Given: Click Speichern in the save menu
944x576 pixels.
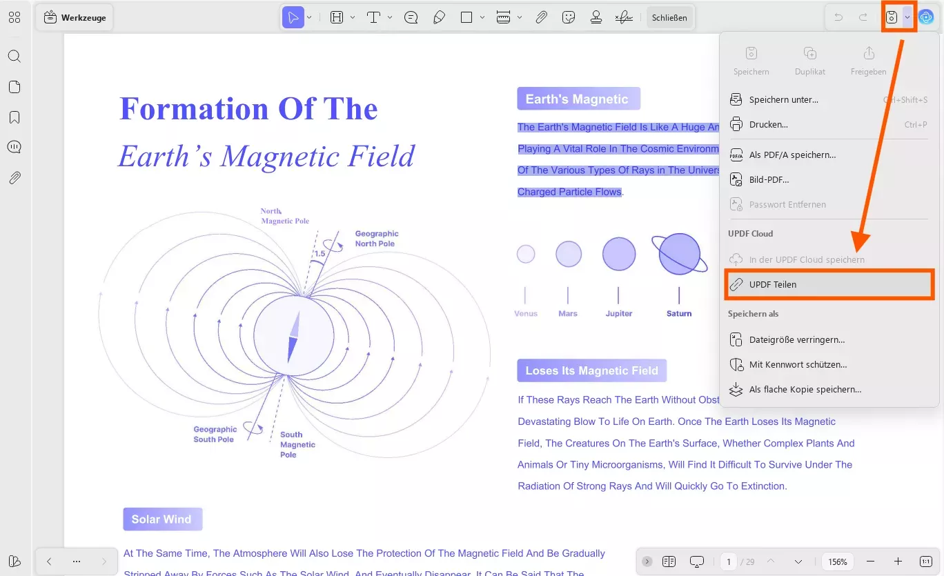Looking at the screenshot, I should [751, 61].
